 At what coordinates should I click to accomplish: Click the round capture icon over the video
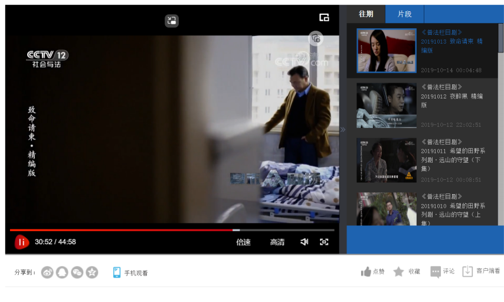click(316, 38)
